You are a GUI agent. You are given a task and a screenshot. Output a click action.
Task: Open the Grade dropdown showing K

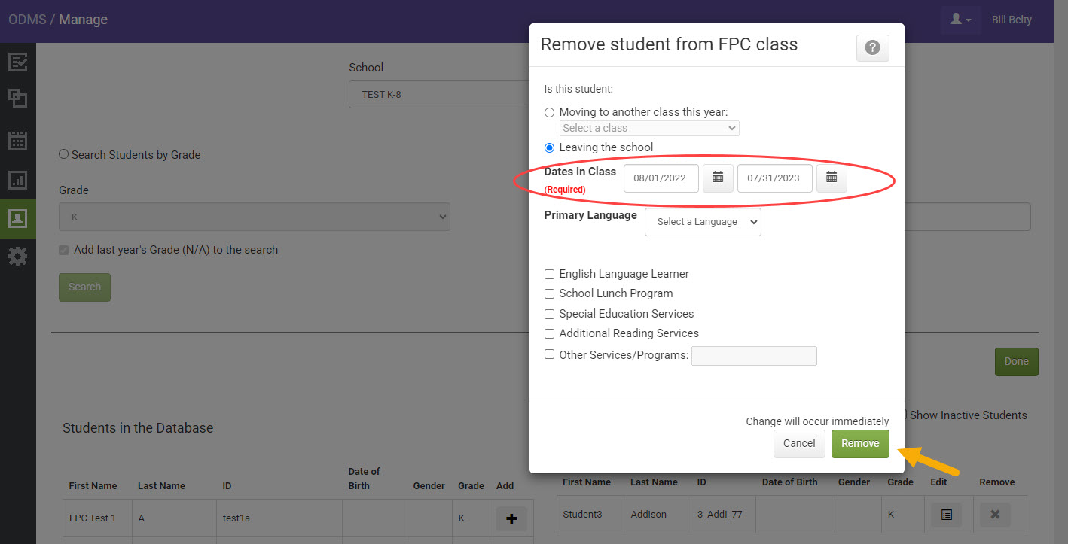(x=254, y=218)
